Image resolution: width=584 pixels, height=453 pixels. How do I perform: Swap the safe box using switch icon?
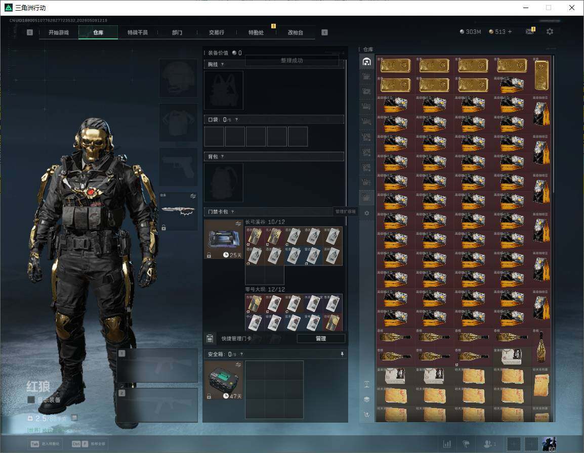[238, 365]
